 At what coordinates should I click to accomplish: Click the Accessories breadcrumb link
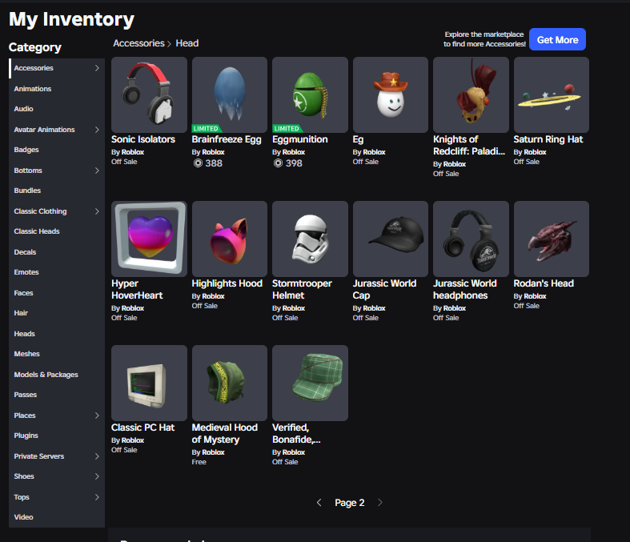click(138, 43)
